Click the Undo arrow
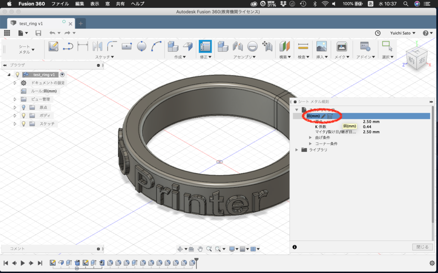This screenshot has width=438, height=273. [52, 33]
